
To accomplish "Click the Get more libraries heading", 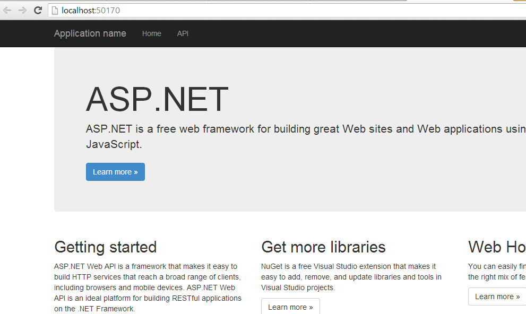I will [x=323, y=247].
